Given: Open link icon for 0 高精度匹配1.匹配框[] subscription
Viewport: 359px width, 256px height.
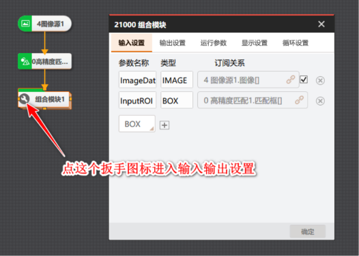Looking at the screenshot, I should tap(299, 100).
